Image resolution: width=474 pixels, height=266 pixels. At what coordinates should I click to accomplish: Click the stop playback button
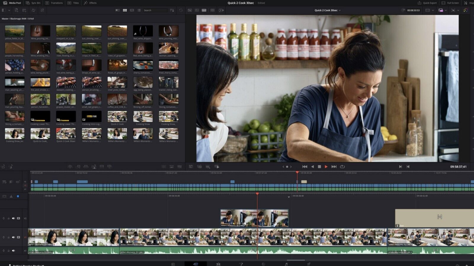(319, 167)
